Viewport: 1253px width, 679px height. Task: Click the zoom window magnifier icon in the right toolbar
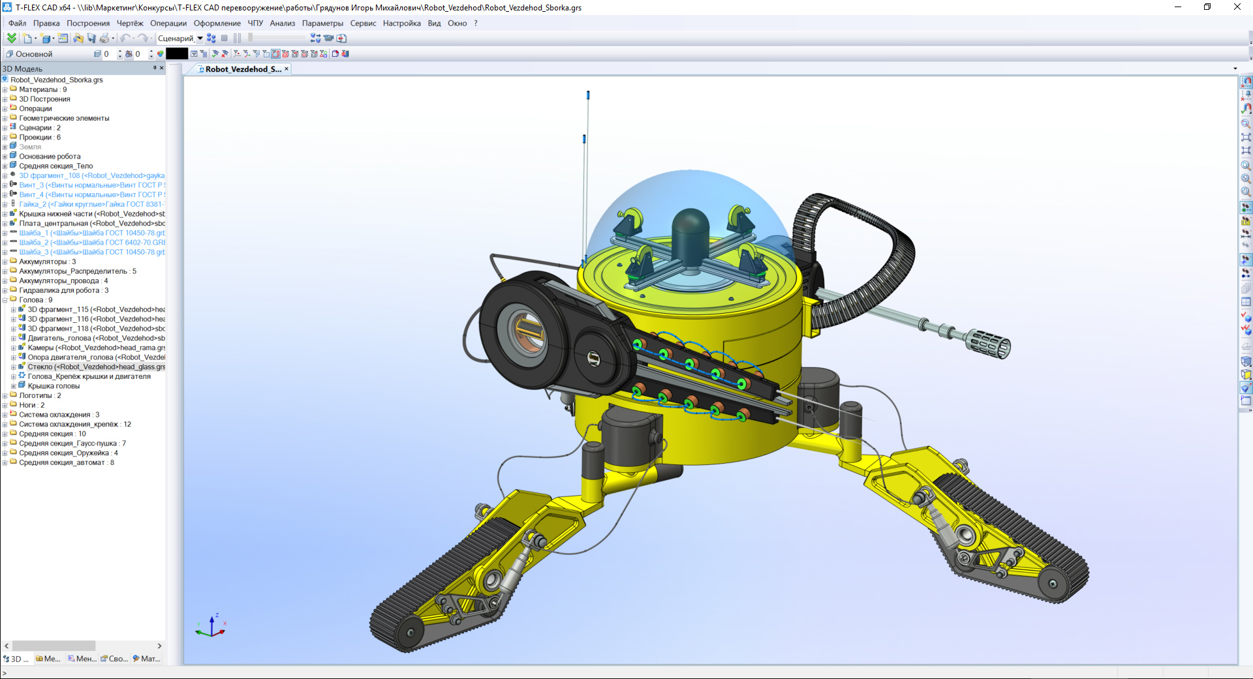click(x=1246, y=123)
